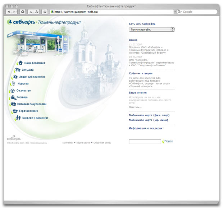Click the browser home icon

[x=23, y=12]
